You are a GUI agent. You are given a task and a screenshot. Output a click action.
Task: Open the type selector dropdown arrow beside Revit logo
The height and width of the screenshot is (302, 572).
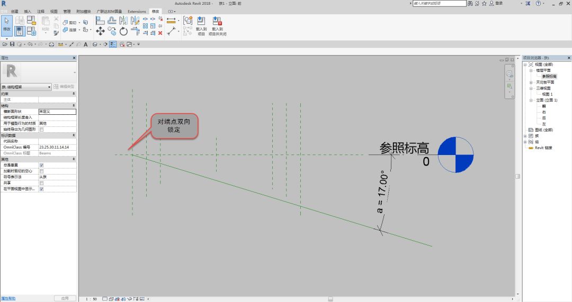pos(75,72)
